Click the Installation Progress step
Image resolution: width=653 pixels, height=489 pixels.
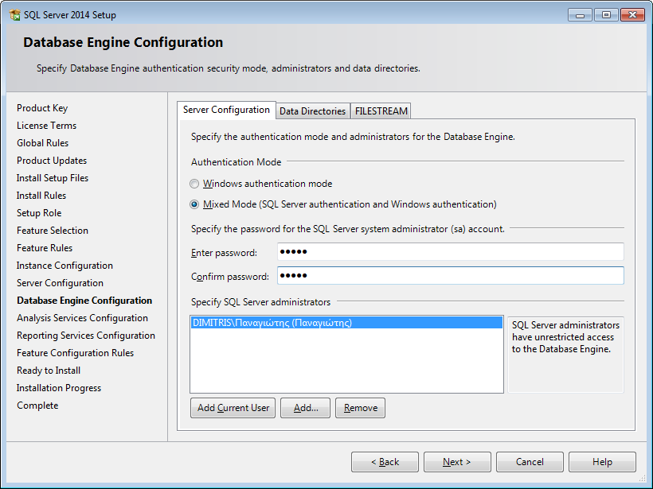[59, 387]
